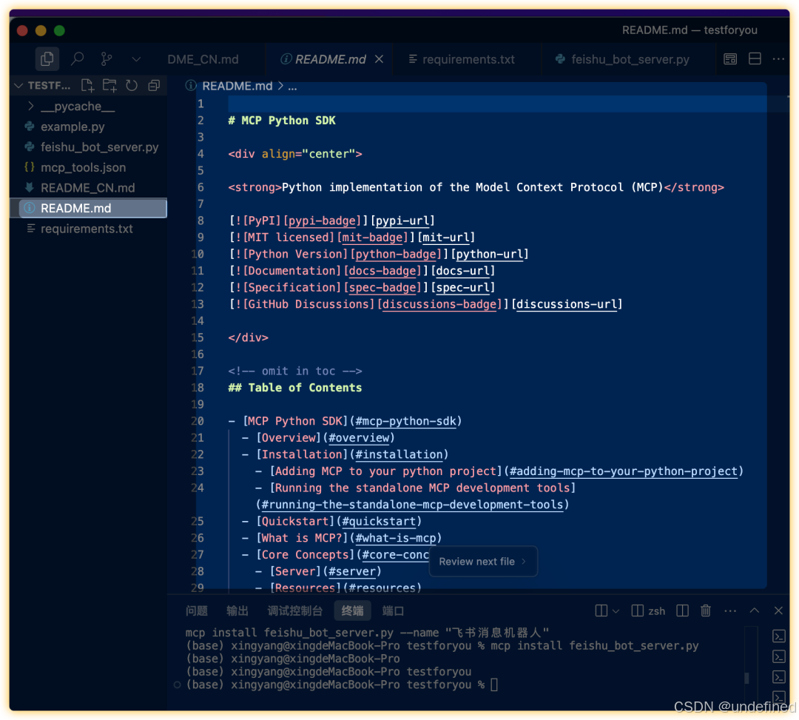
Task: Select the third terminal instance icon
Action: click(x=778, y=676)
